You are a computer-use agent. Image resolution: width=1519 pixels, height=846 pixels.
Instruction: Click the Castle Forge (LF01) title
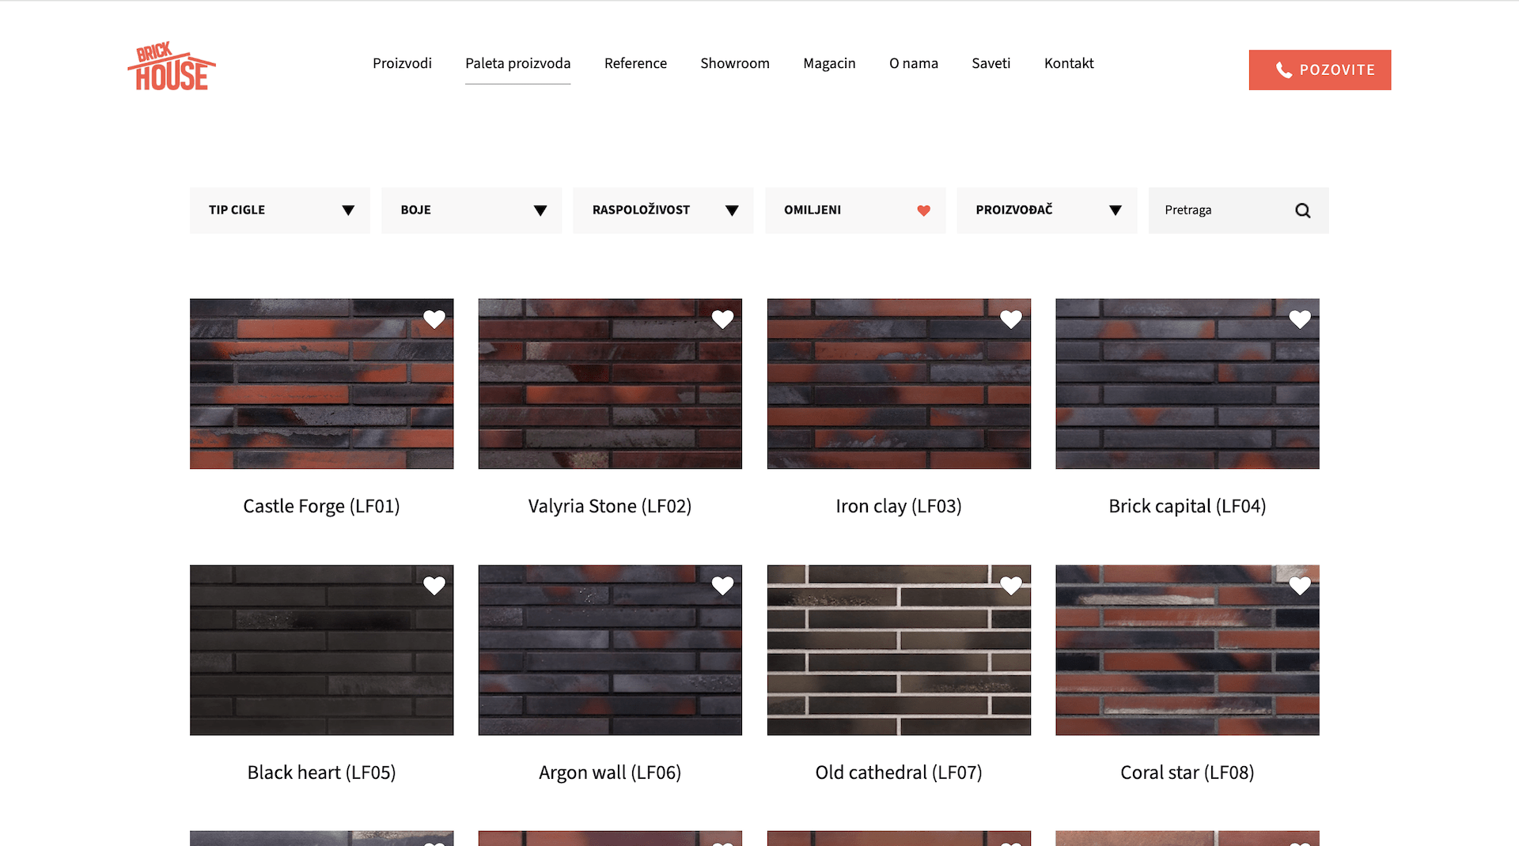coord(321,506)
